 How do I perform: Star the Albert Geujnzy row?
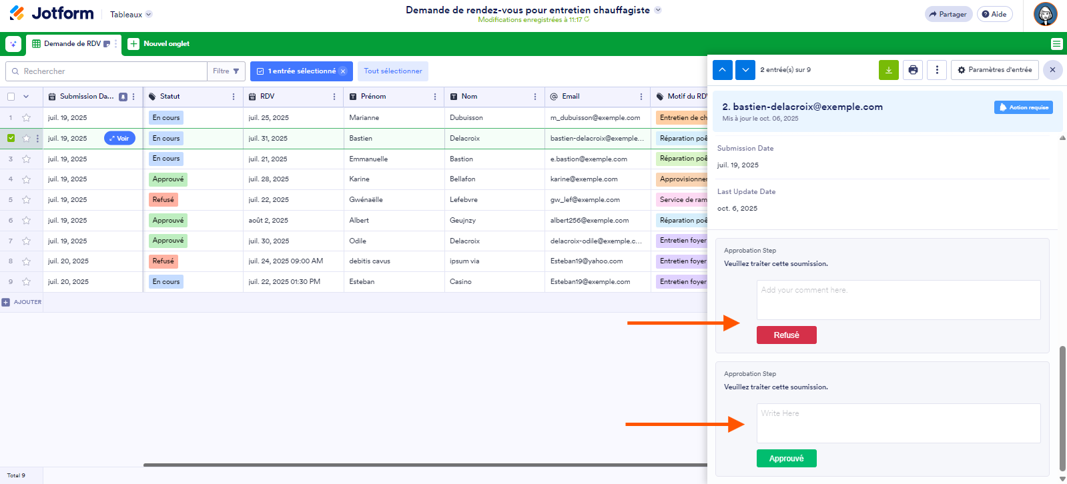coord(27,221)
